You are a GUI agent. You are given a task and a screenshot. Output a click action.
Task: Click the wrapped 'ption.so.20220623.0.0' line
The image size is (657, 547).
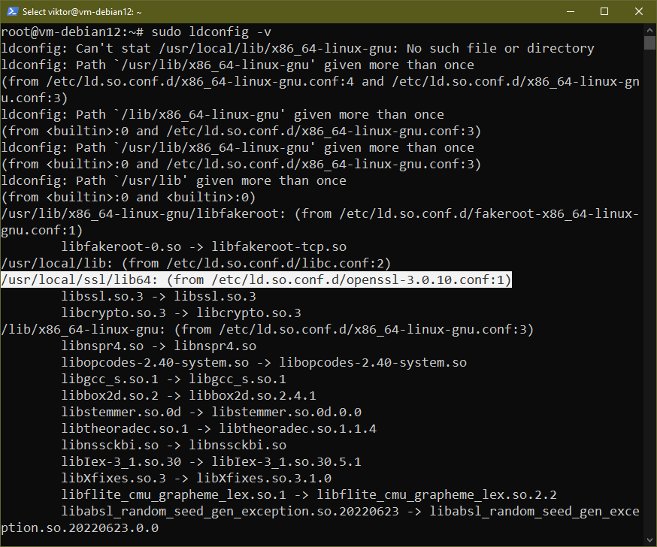click(80, 528)
